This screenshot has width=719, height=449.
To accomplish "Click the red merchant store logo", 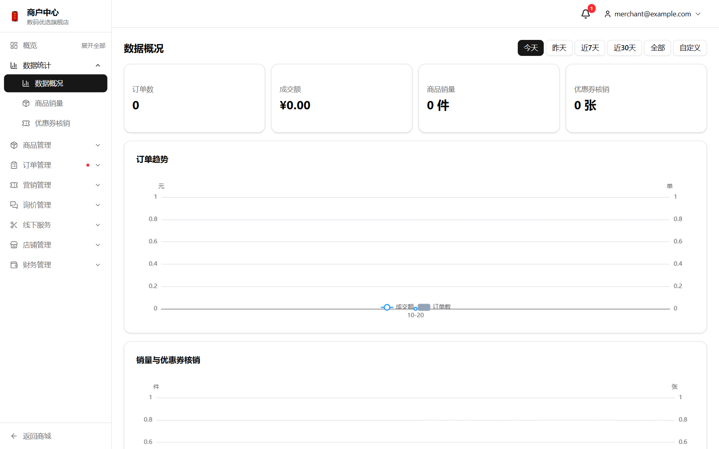I will point(15,16).
